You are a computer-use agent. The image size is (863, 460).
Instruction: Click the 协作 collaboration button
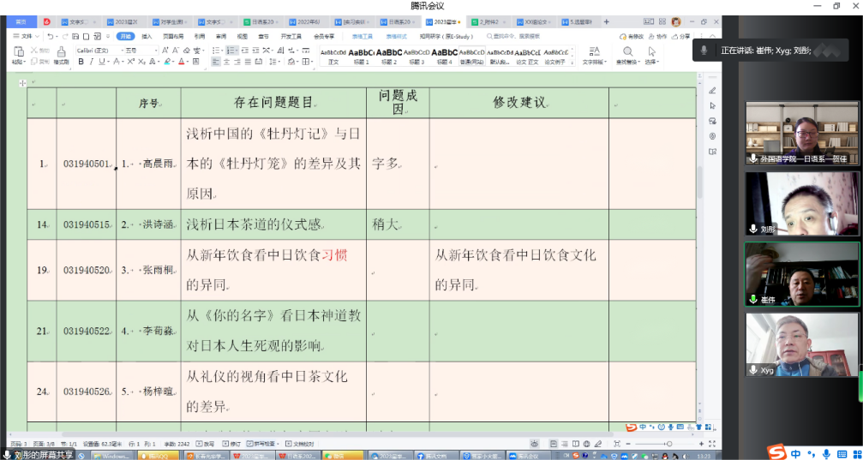click(x=658, y=37)
